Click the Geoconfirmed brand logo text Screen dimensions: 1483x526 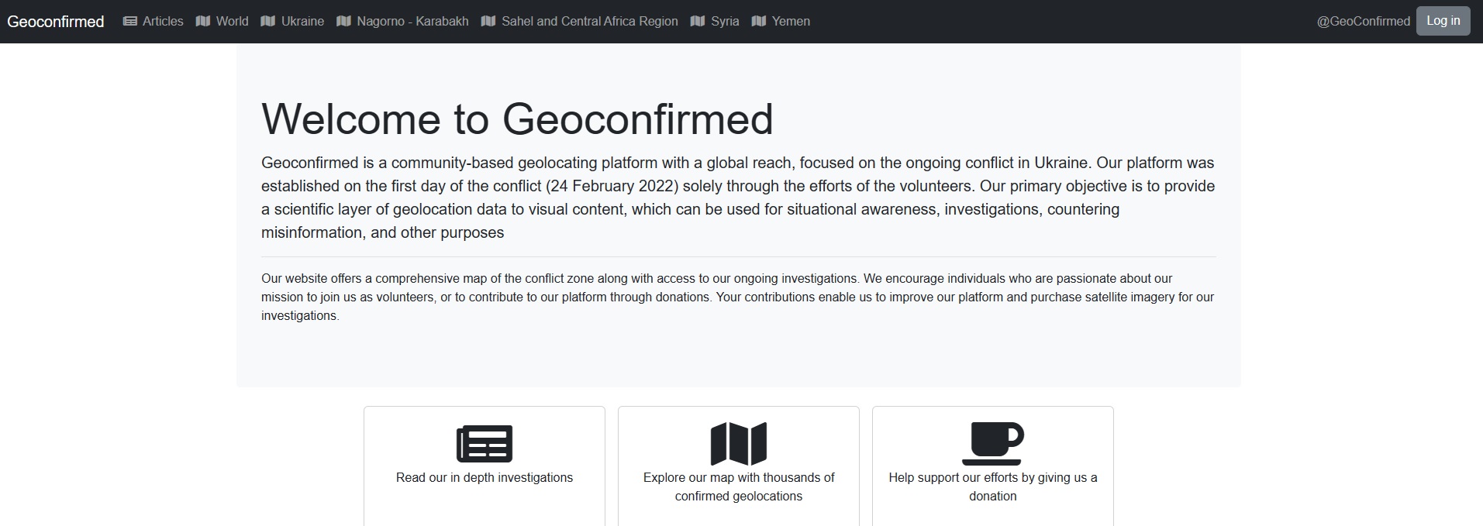pos(56,22)
